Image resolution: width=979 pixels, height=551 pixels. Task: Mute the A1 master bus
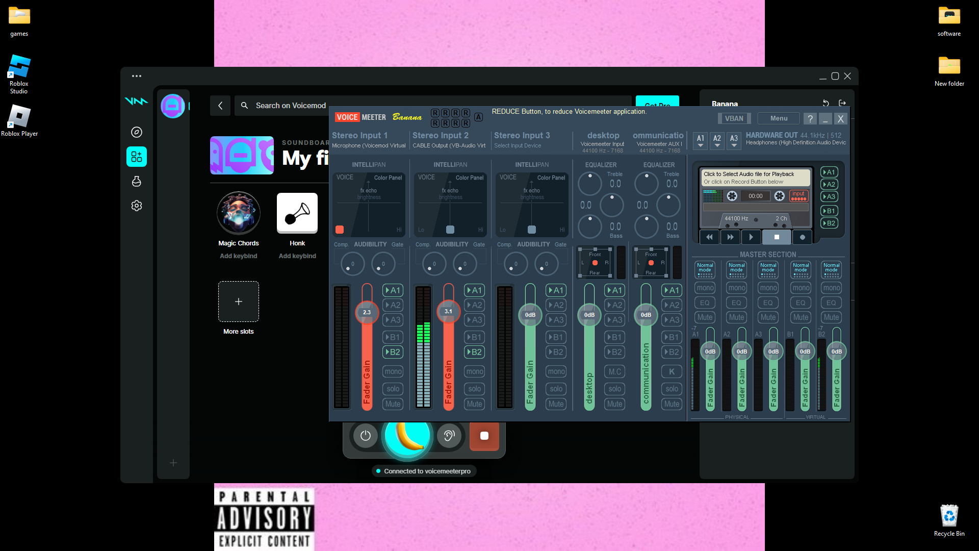[x=705, y=317]
